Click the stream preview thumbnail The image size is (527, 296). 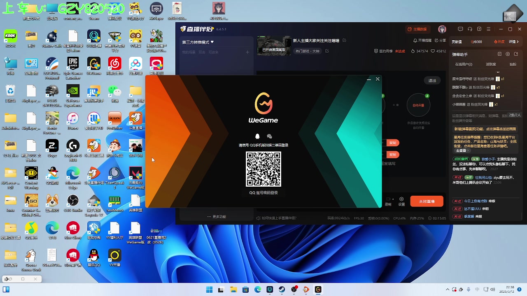click(x=274, y=46)
